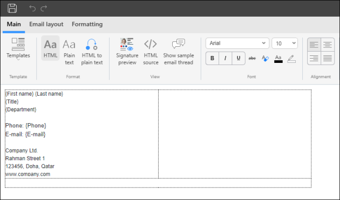Switch to HTML format
This screenshot has width=340, height=200.
point(50,48)
